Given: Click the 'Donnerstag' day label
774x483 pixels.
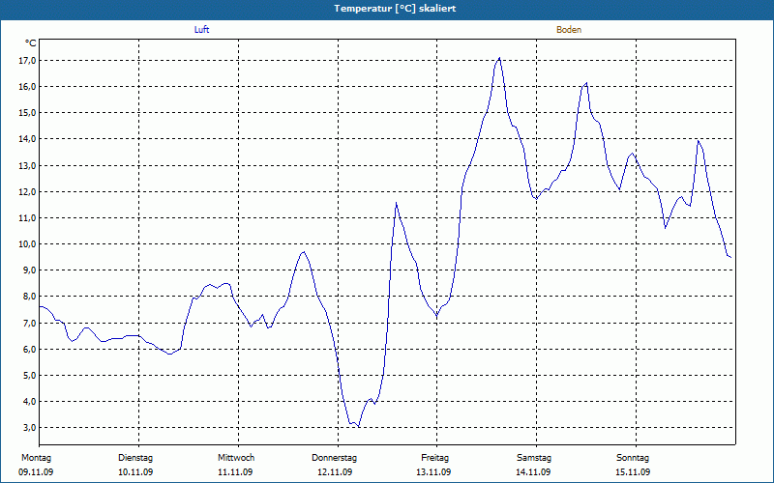Looking at the screenshot, I should point(334,458).
